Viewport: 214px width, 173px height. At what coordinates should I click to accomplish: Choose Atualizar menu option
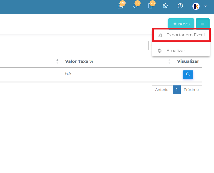[x=181, y=51]
